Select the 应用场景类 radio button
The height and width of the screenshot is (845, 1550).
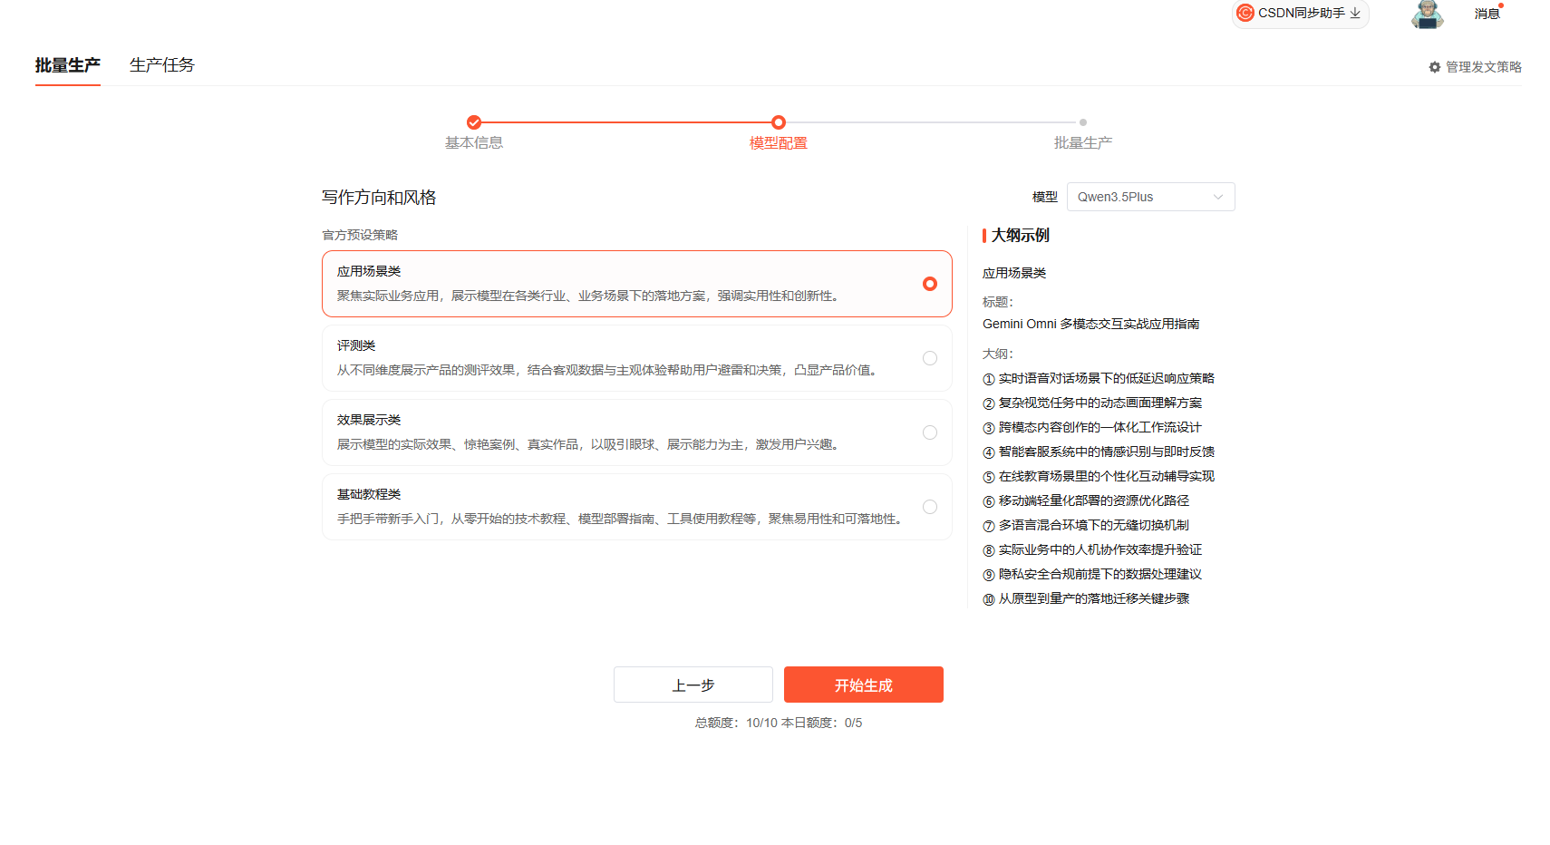930,284
